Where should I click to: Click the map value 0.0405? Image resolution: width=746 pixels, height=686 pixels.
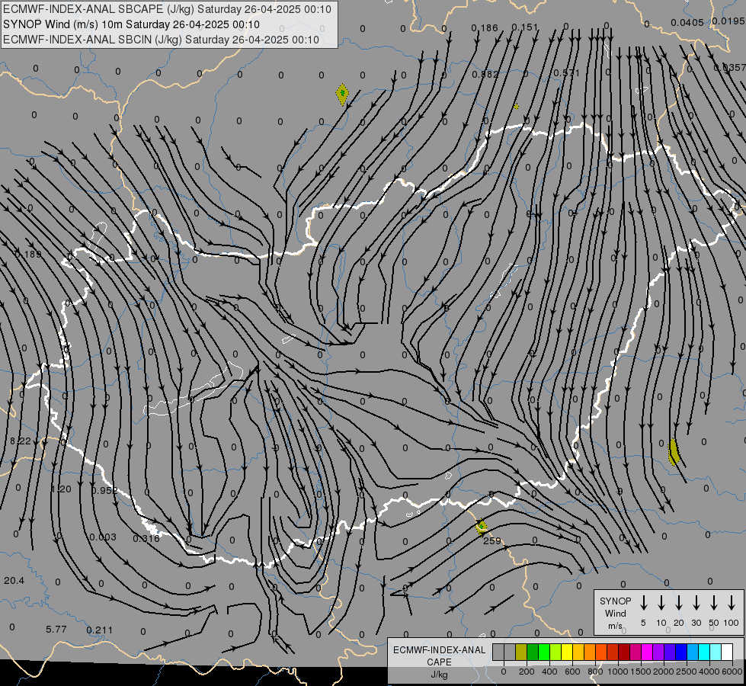(x=687, y=22)
